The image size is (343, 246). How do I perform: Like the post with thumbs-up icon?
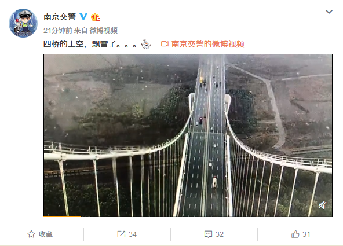point(295,234)
